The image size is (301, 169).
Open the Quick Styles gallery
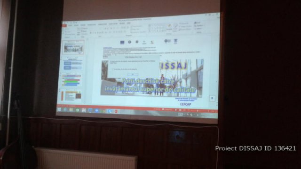(175, 27)
